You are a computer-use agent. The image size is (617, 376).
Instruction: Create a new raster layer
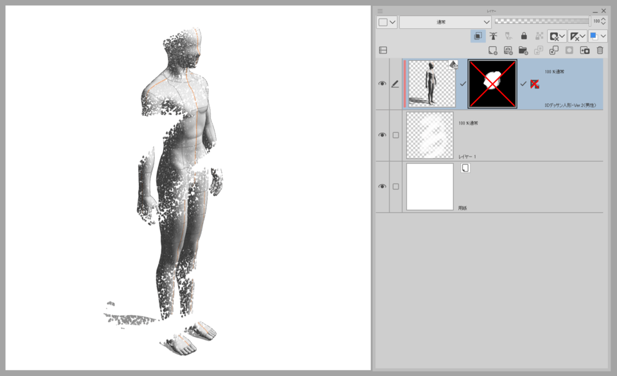tap(493, 50)
